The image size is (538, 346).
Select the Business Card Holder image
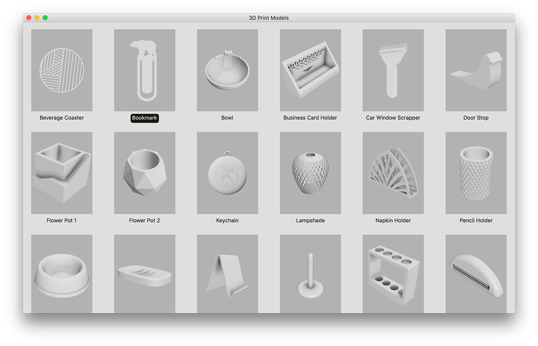[x=310, y=70]
